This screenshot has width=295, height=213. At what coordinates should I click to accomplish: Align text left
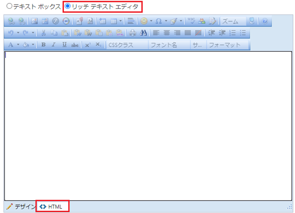pyautogui.click(x=156, y=33)
